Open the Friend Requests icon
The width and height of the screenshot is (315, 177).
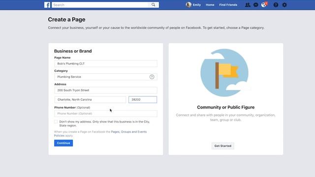[x=248, y=5]
